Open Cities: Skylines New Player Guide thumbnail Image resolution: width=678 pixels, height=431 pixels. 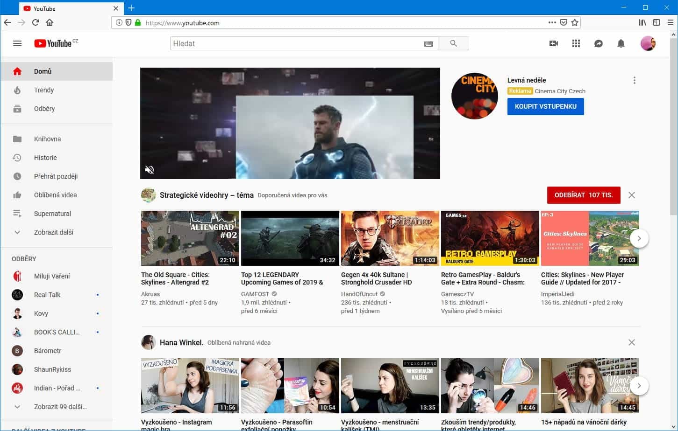[590, 238]
